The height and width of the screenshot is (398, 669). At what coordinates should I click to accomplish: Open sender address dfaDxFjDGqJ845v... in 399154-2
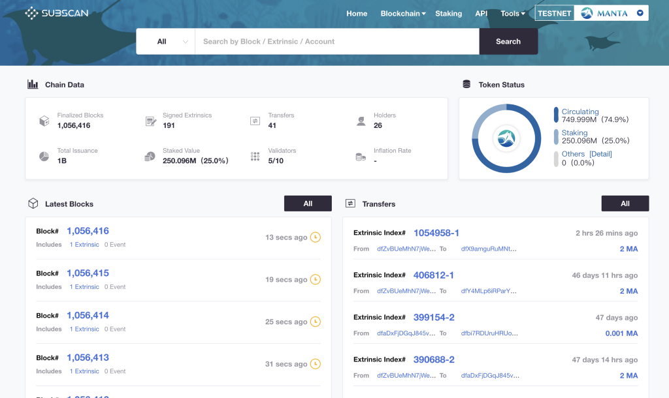coord(406,333)
